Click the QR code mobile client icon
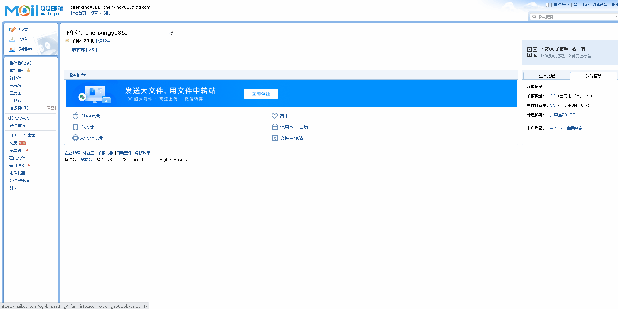The image size is (618, 309). (x=532, y=52)
